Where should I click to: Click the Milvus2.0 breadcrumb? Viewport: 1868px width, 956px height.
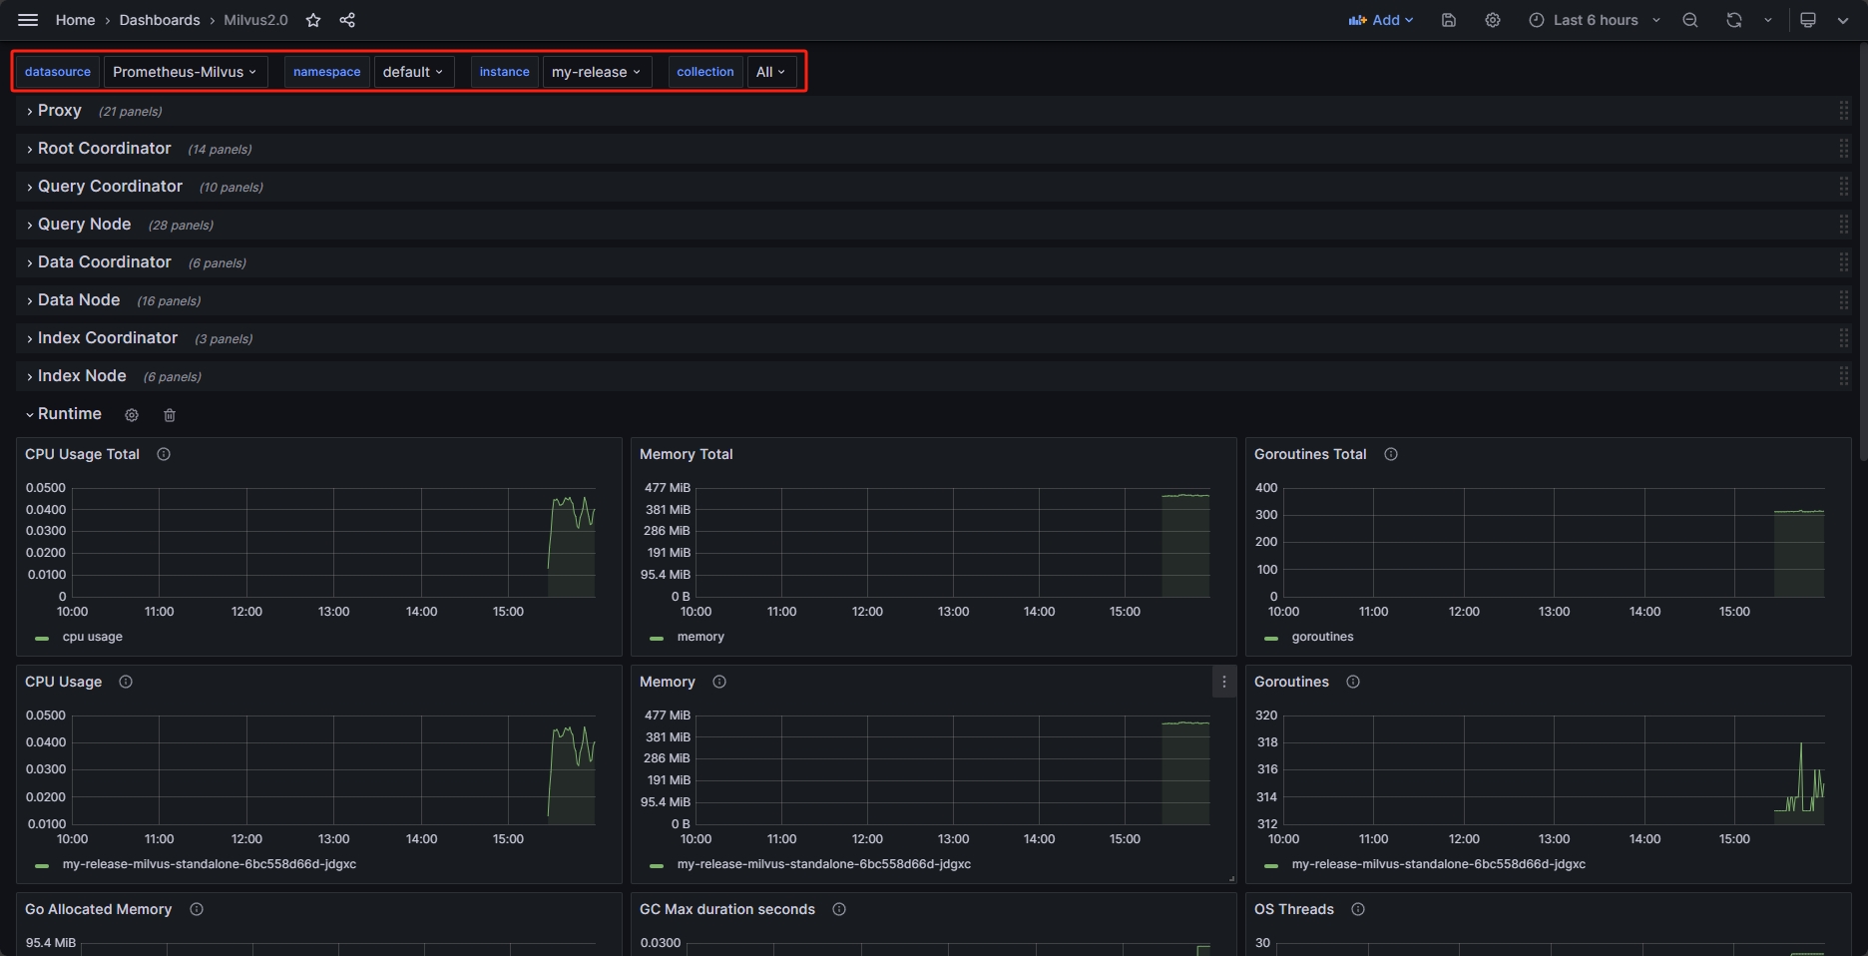(x=255, y=20)
